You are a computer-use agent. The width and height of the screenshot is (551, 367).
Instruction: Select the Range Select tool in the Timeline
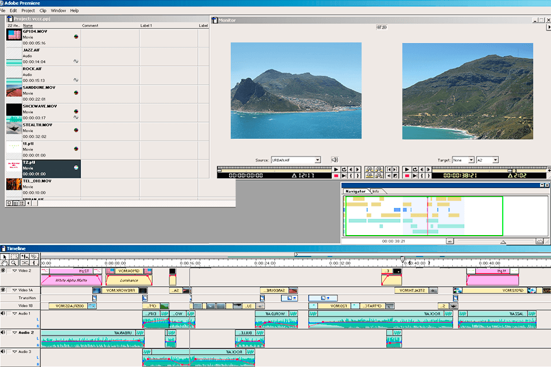click(x=13, y=256)
